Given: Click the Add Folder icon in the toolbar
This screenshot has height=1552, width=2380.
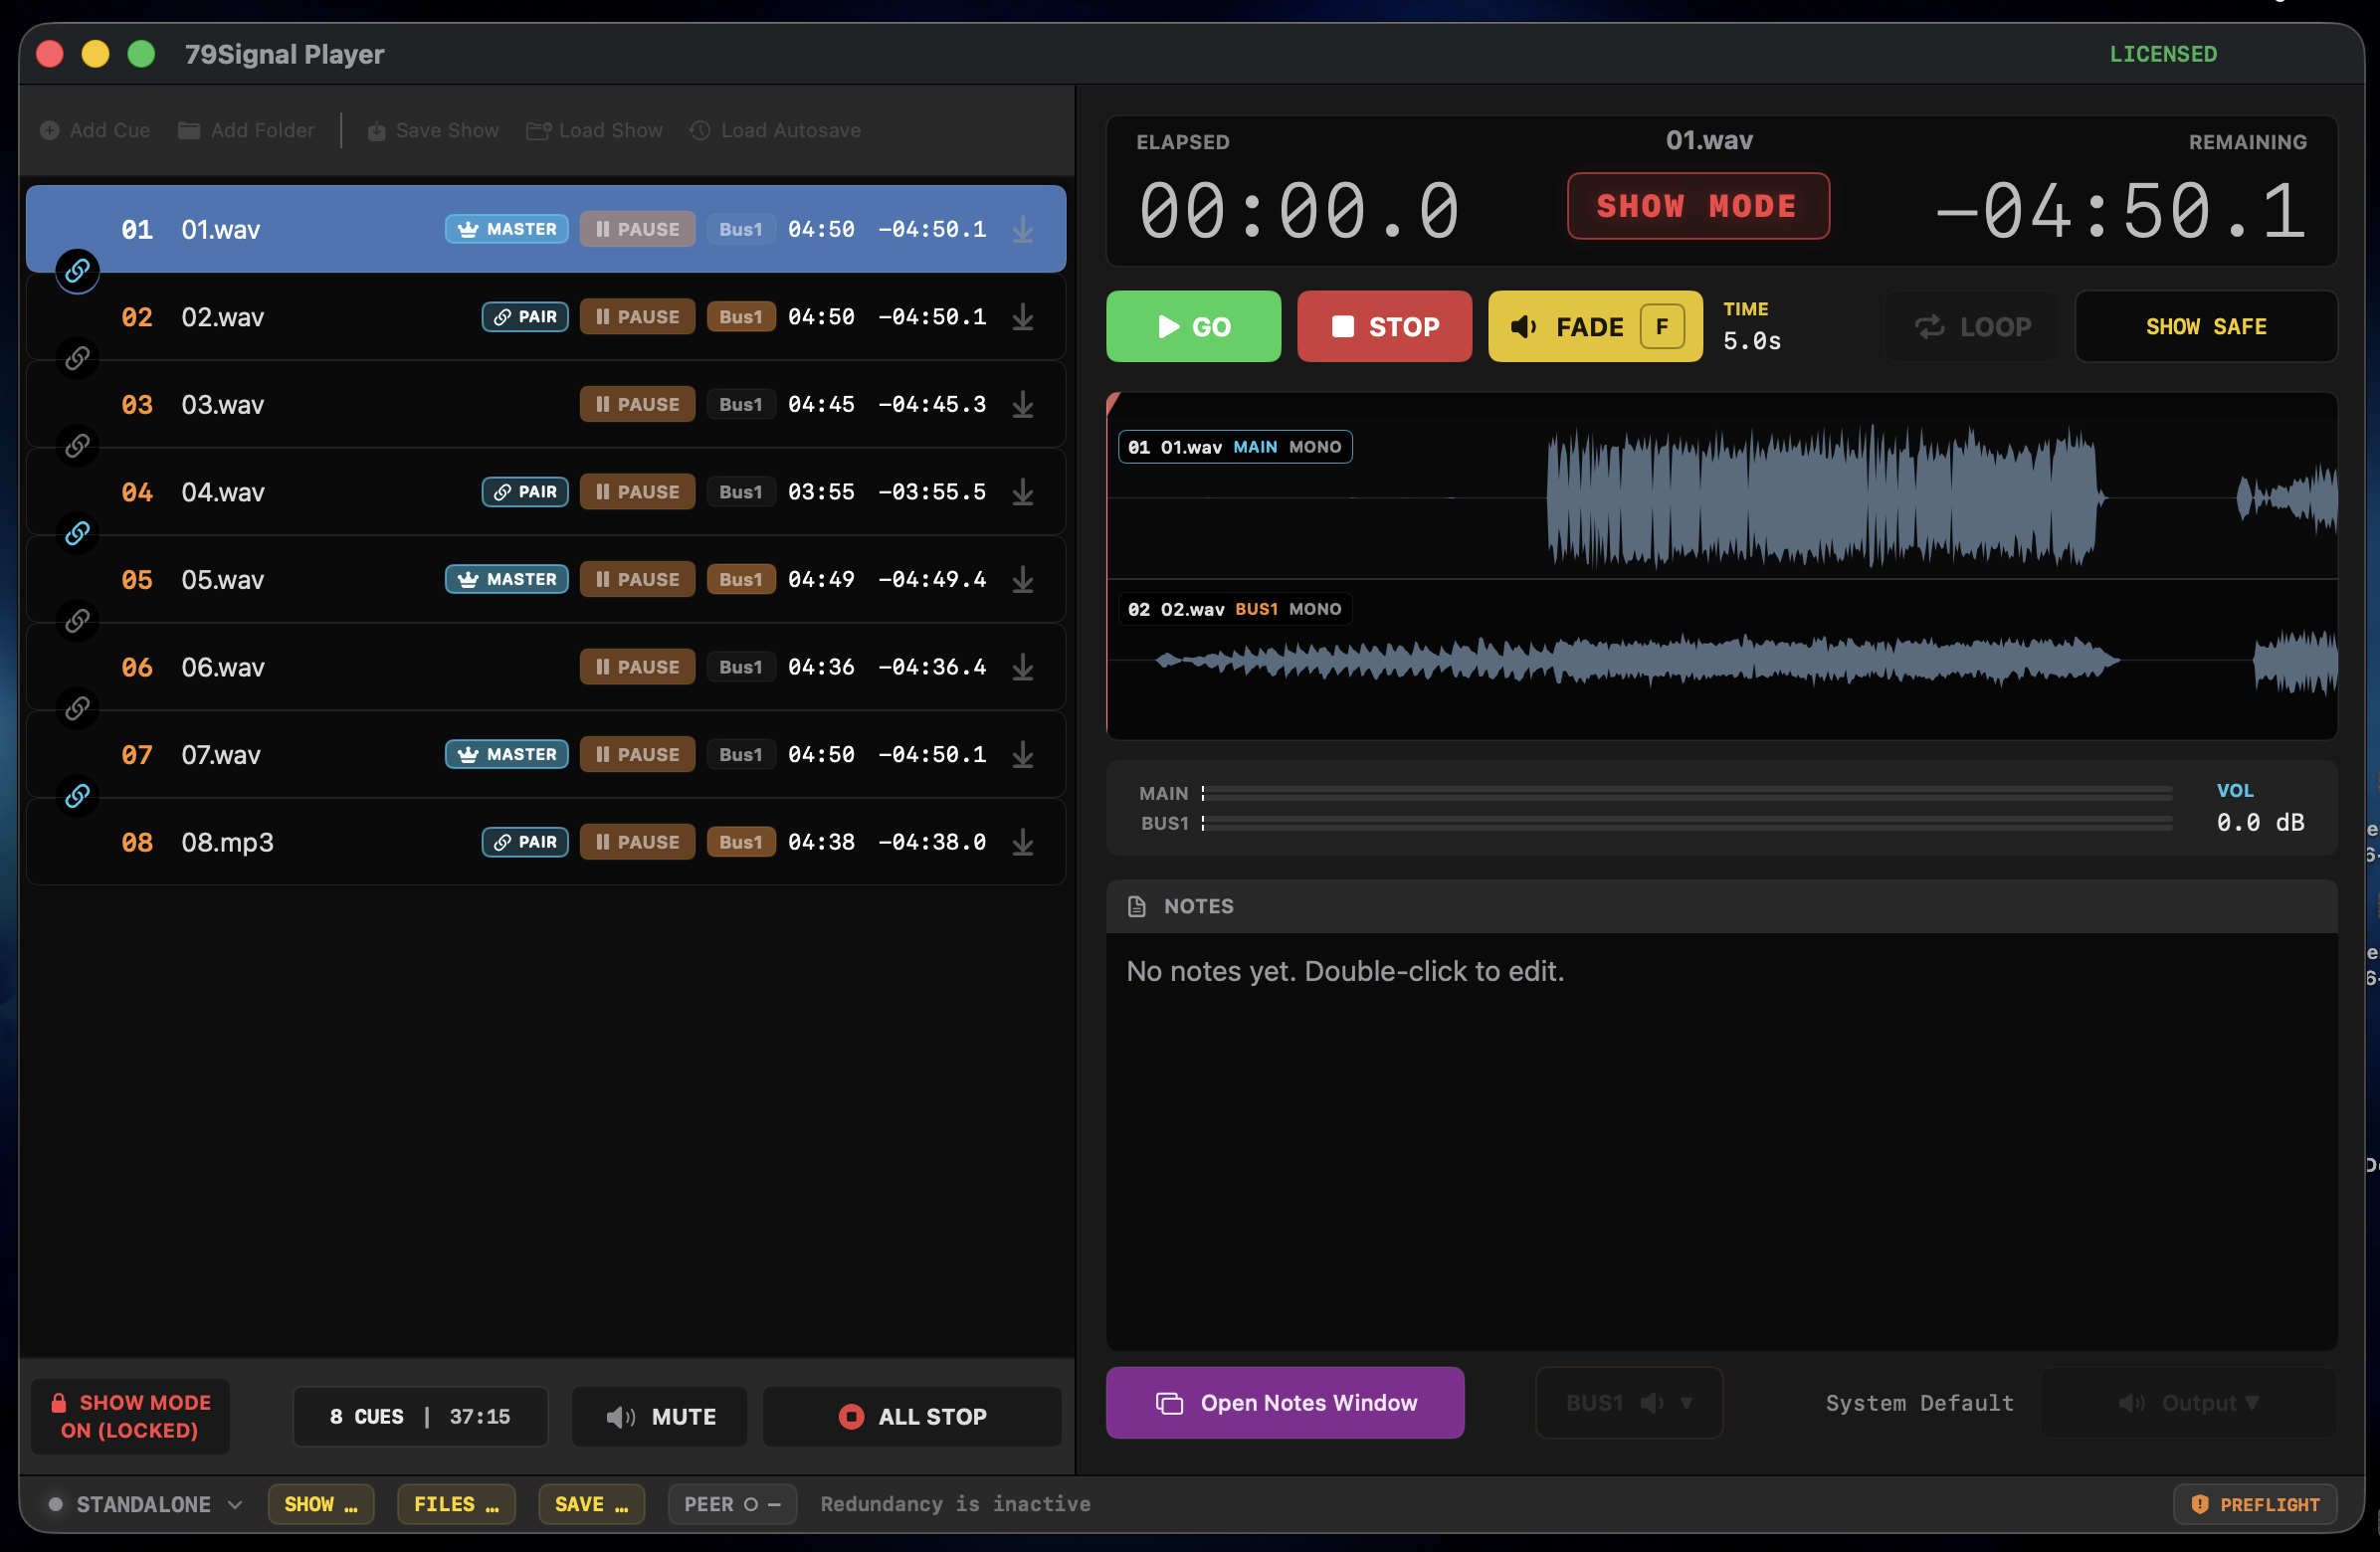Looking at the screenshot, I should [x=189, y=130].
